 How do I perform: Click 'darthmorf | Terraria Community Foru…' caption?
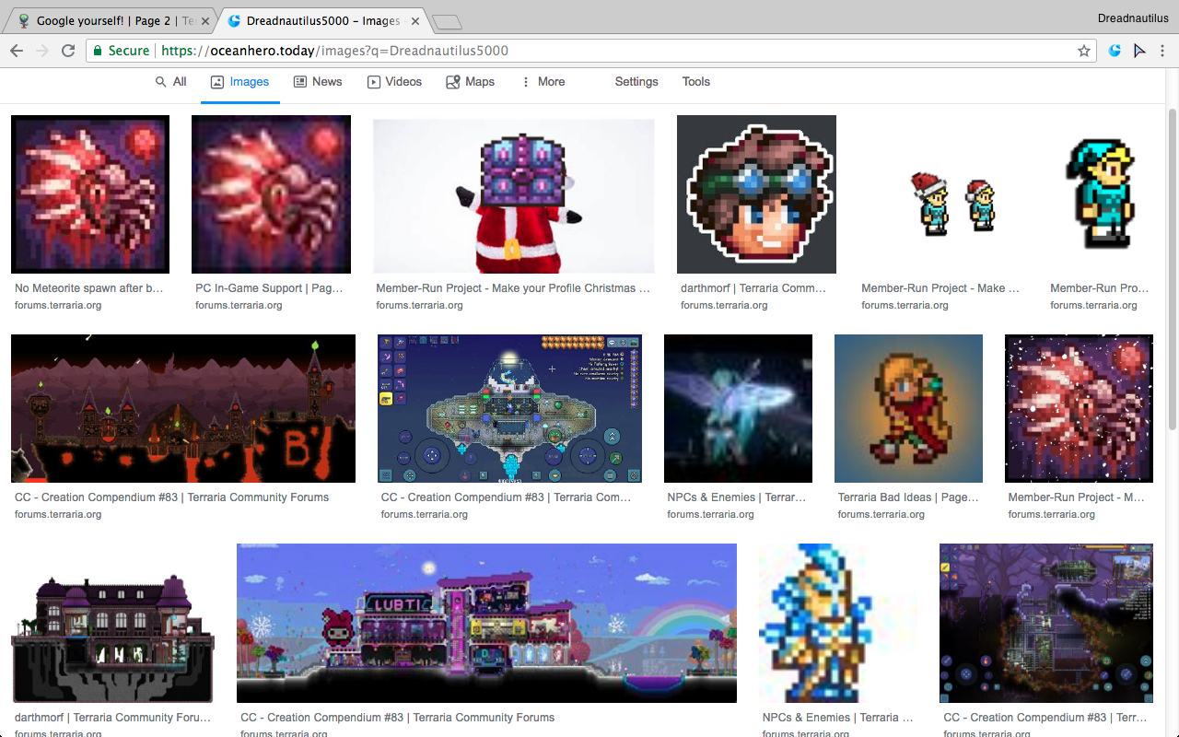112,718
